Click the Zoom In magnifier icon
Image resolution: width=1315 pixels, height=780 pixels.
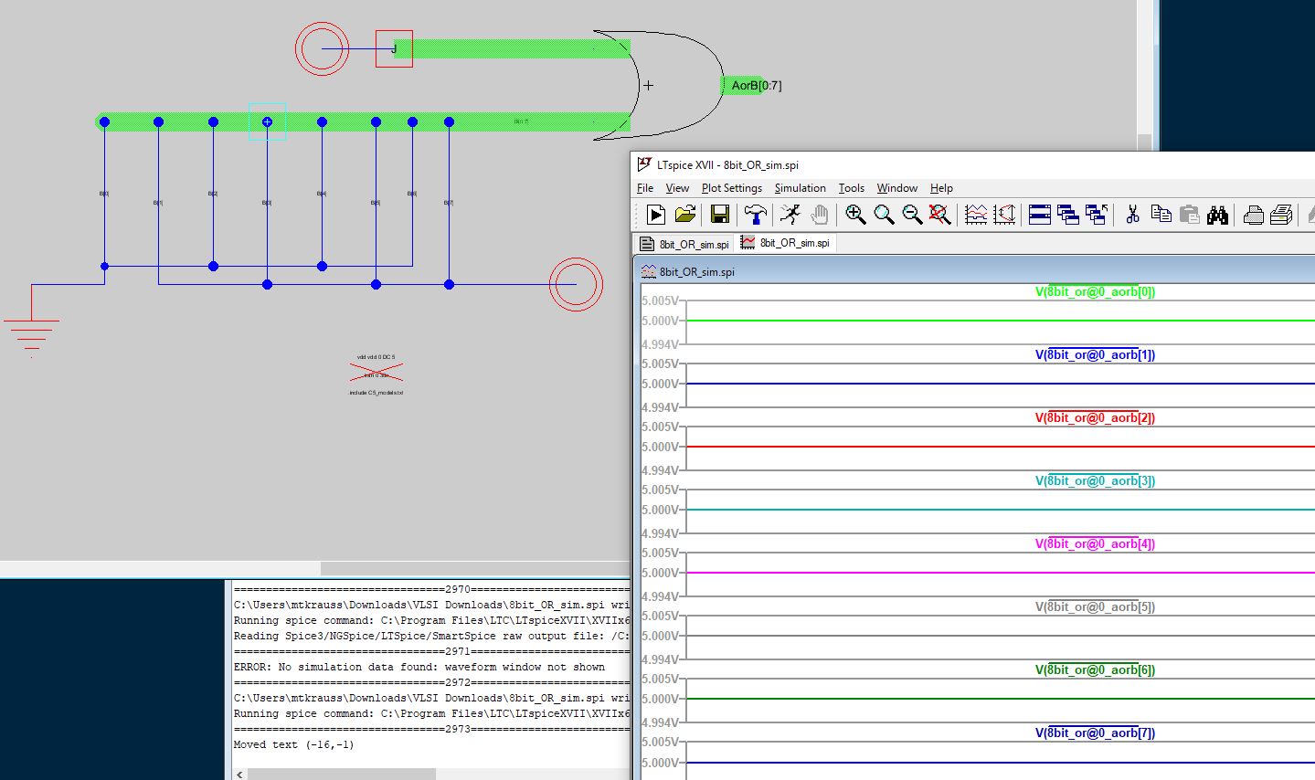tap(855, 214)
